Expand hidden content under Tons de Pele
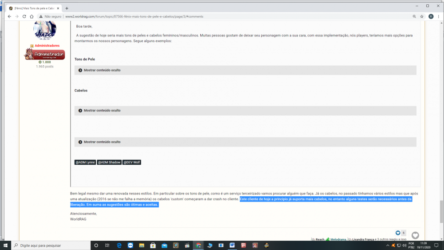Viewport: 444px width, 250px height. click(x=245, y=70)
